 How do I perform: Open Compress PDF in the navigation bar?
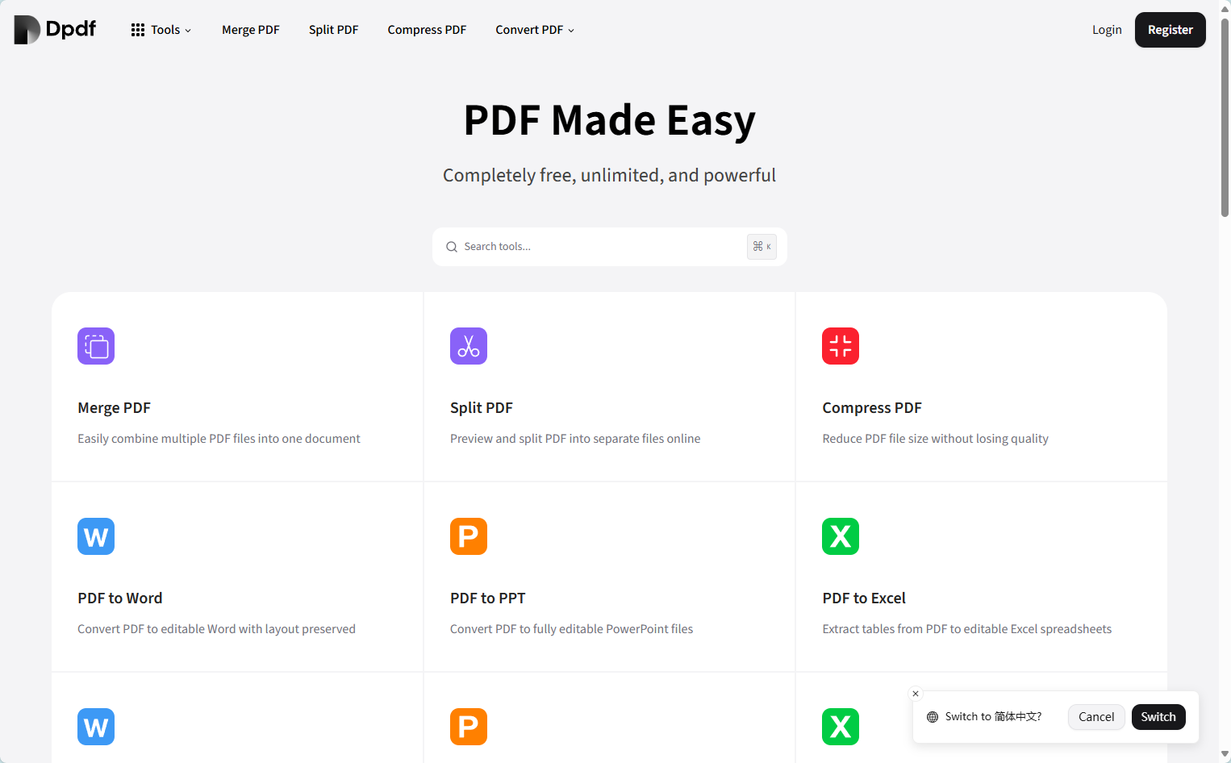tap(427, 30)
